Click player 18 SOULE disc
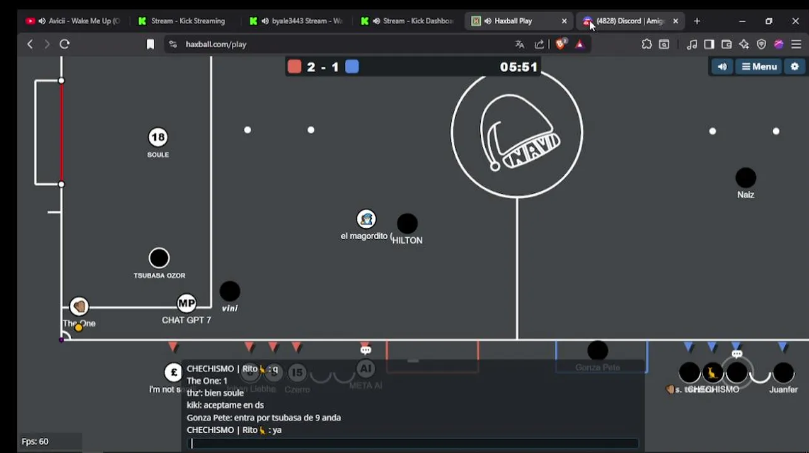This screenshot has width=809, height=453. tap(158, 137)
